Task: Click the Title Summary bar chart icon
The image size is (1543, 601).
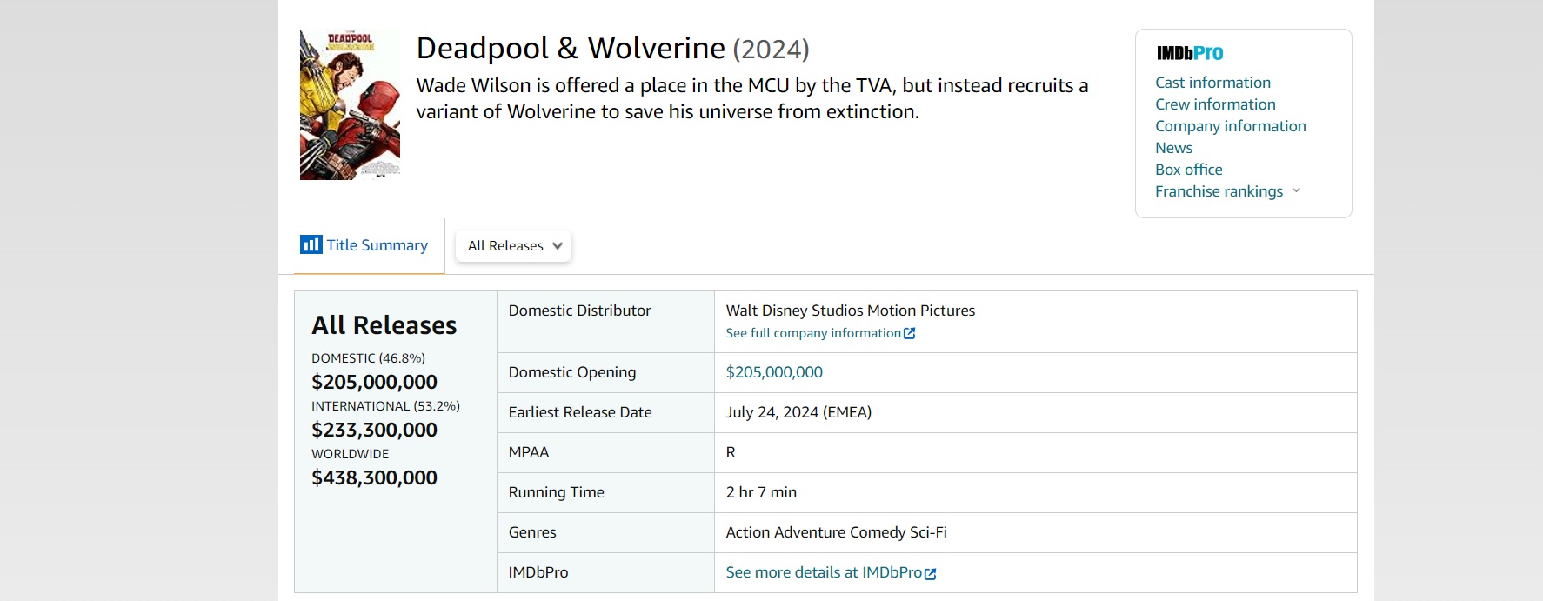Action: (x=311, y=244)
